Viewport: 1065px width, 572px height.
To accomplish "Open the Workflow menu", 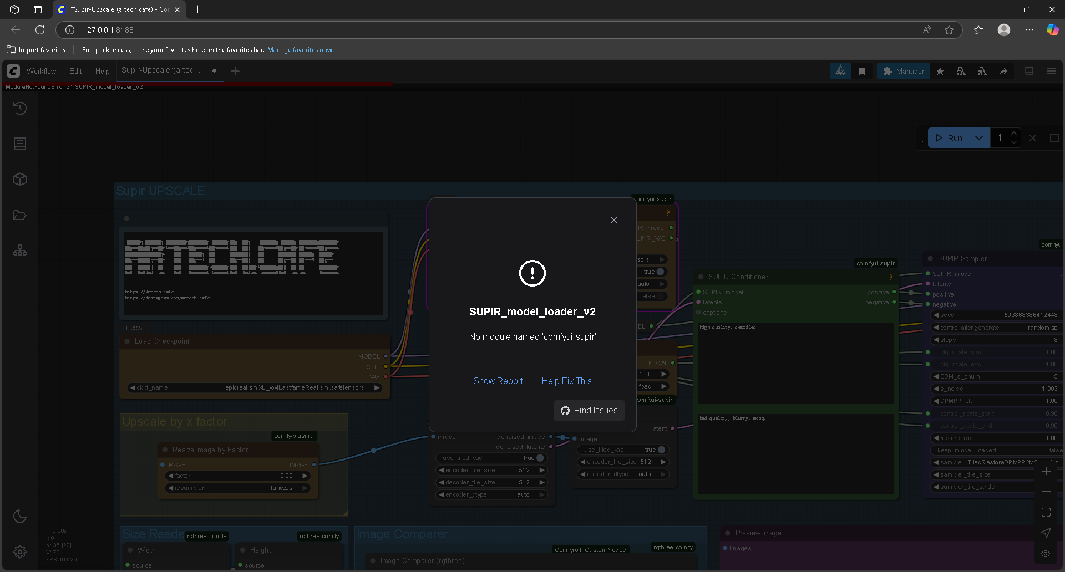I will (x=41, y=71).
